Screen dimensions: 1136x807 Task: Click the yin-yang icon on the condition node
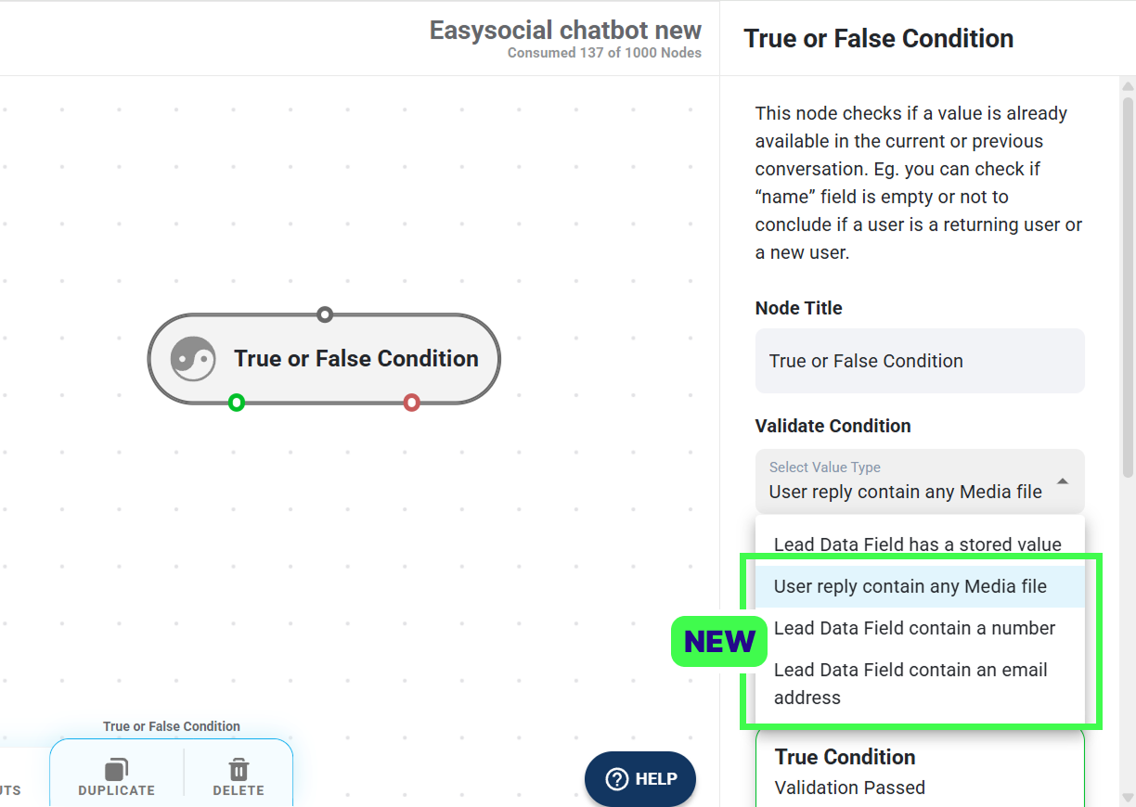[193, 359]
